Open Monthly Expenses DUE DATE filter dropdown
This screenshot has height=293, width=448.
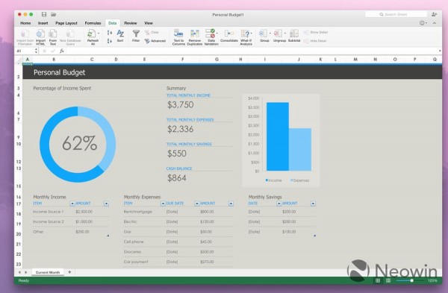(197, 204)
